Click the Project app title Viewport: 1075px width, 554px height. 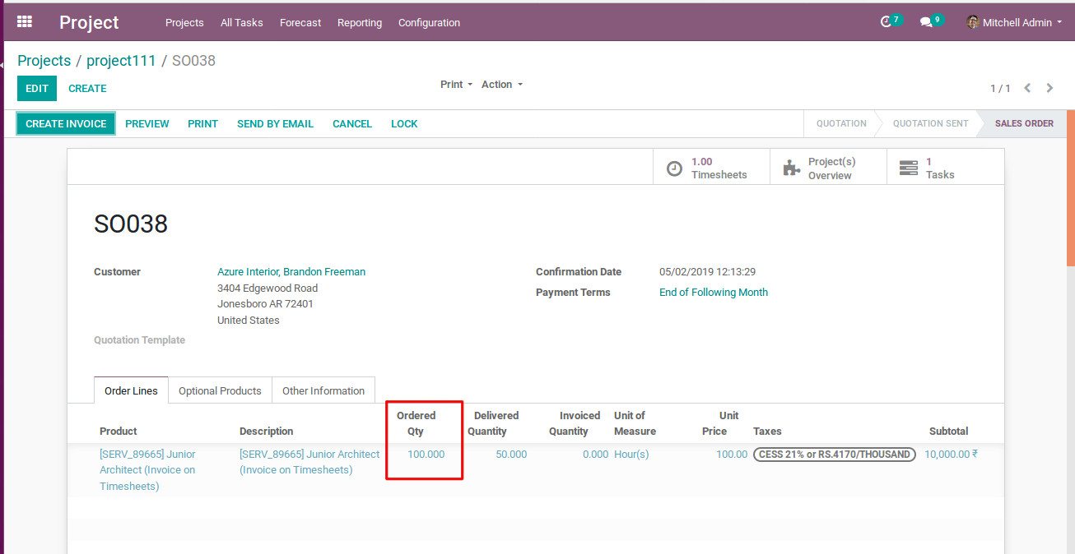[89, 22]
